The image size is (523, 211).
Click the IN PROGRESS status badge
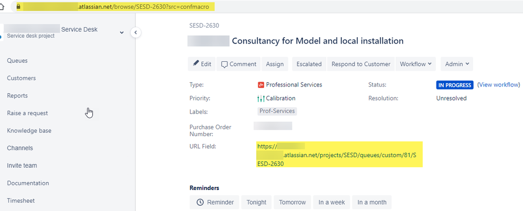455,85
